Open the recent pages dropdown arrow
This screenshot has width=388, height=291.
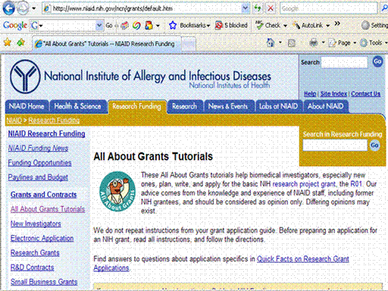click(34, 8)
